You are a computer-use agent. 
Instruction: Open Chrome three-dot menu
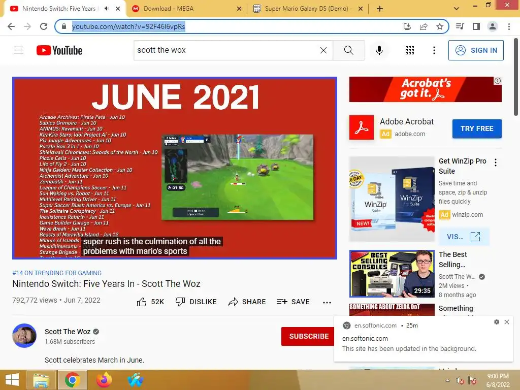[x=509, y=26]
